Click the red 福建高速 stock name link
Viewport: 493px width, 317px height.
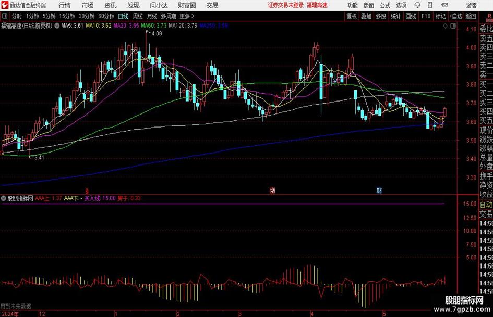317,5
